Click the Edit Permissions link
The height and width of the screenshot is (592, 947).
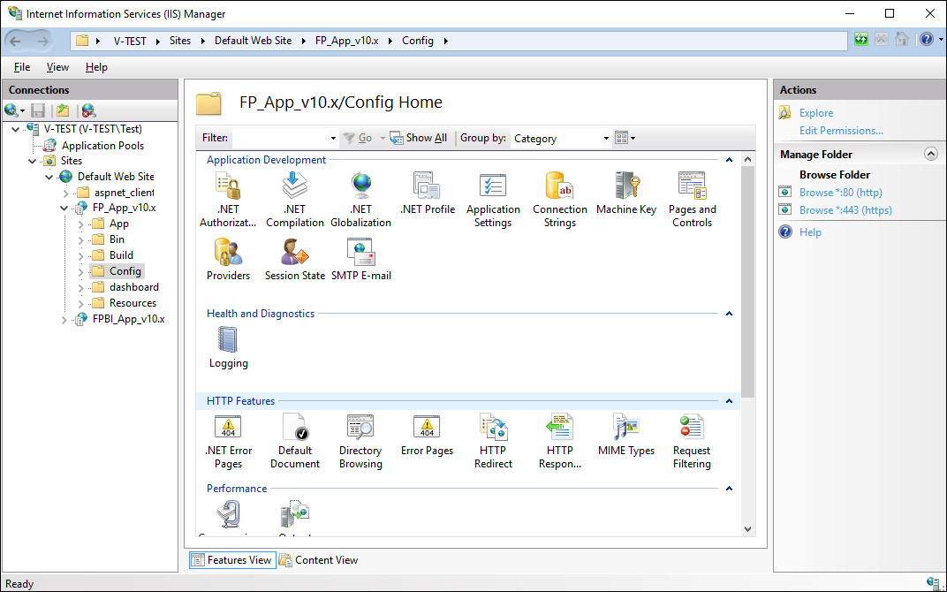click(x=841, y=131)
